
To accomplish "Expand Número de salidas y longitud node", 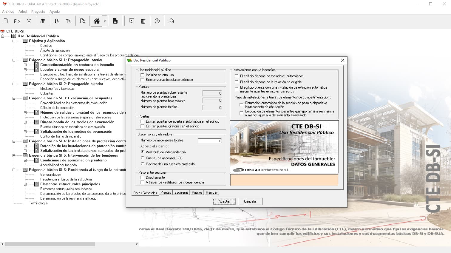I will coord(25,112).
